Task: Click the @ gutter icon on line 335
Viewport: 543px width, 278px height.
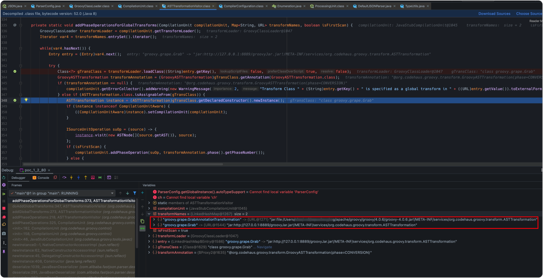Action: (x=15, y=25)
